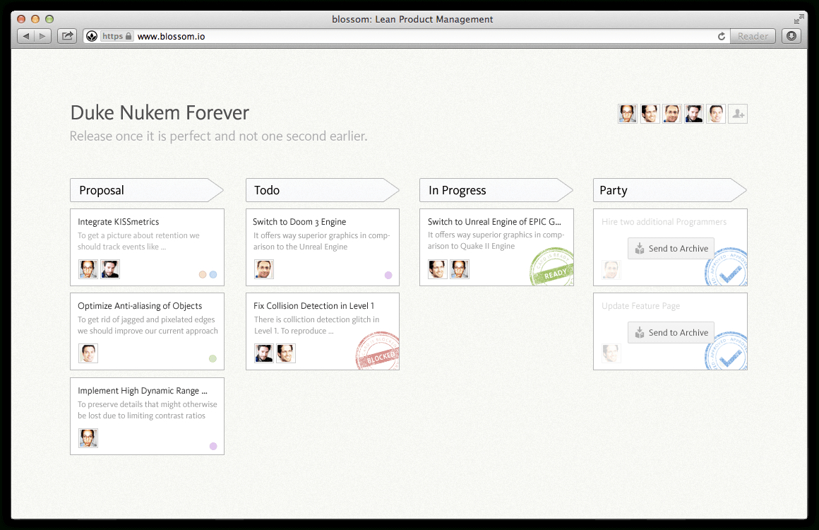Click the green label dot on Optimize Anti-aliasing card
Image resolution: width=819 pixels, height=530 pixels.
(213, 358)
